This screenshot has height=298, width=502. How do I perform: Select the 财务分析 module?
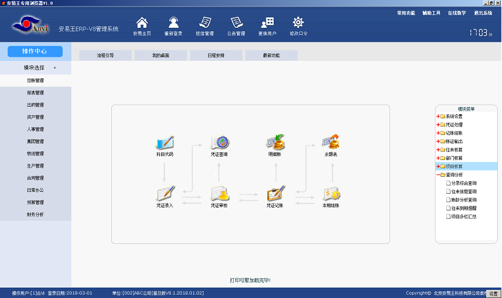pyautogui.click(x=35, y=215)
